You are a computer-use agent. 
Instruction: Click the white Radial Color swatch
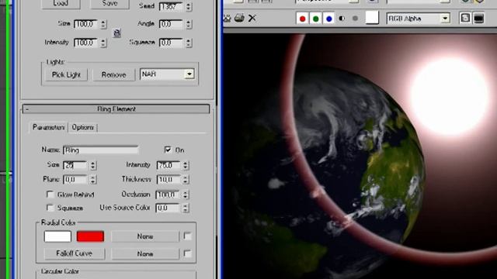point(57,236)
